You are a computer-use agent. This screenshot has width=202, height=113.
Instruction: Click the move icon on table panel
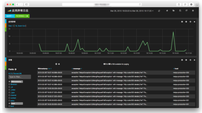point(190,60)
